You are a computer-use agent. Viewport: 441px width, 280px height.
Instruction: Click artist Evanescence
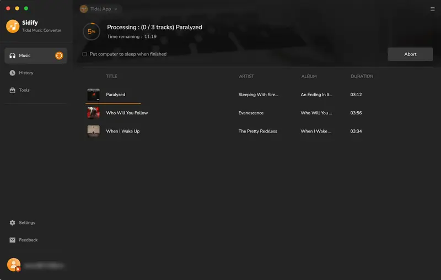coord(251,113)
